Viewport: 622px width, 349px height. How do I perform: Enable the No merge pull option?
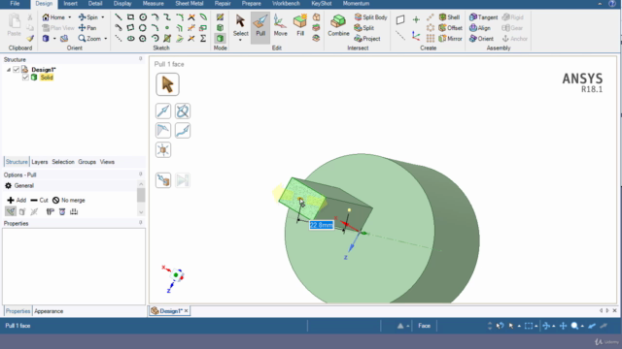coord(69,201)
